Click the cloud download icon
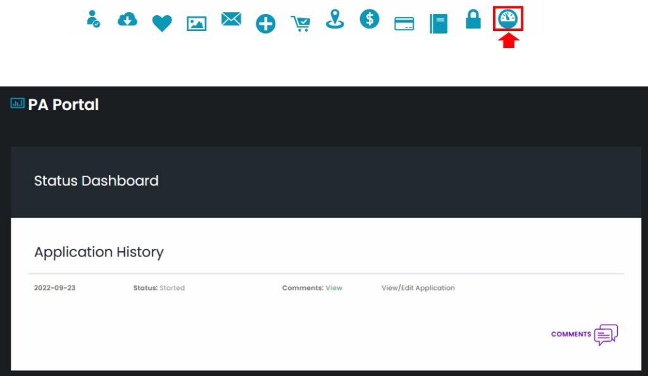The image size is (648, 376). point(127,21)
